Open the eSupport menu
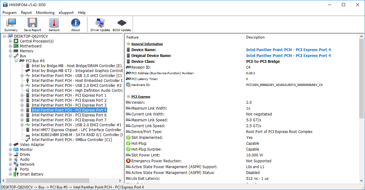Image resolution: width=365 pixels, height=190 pixels. point(66,13)
